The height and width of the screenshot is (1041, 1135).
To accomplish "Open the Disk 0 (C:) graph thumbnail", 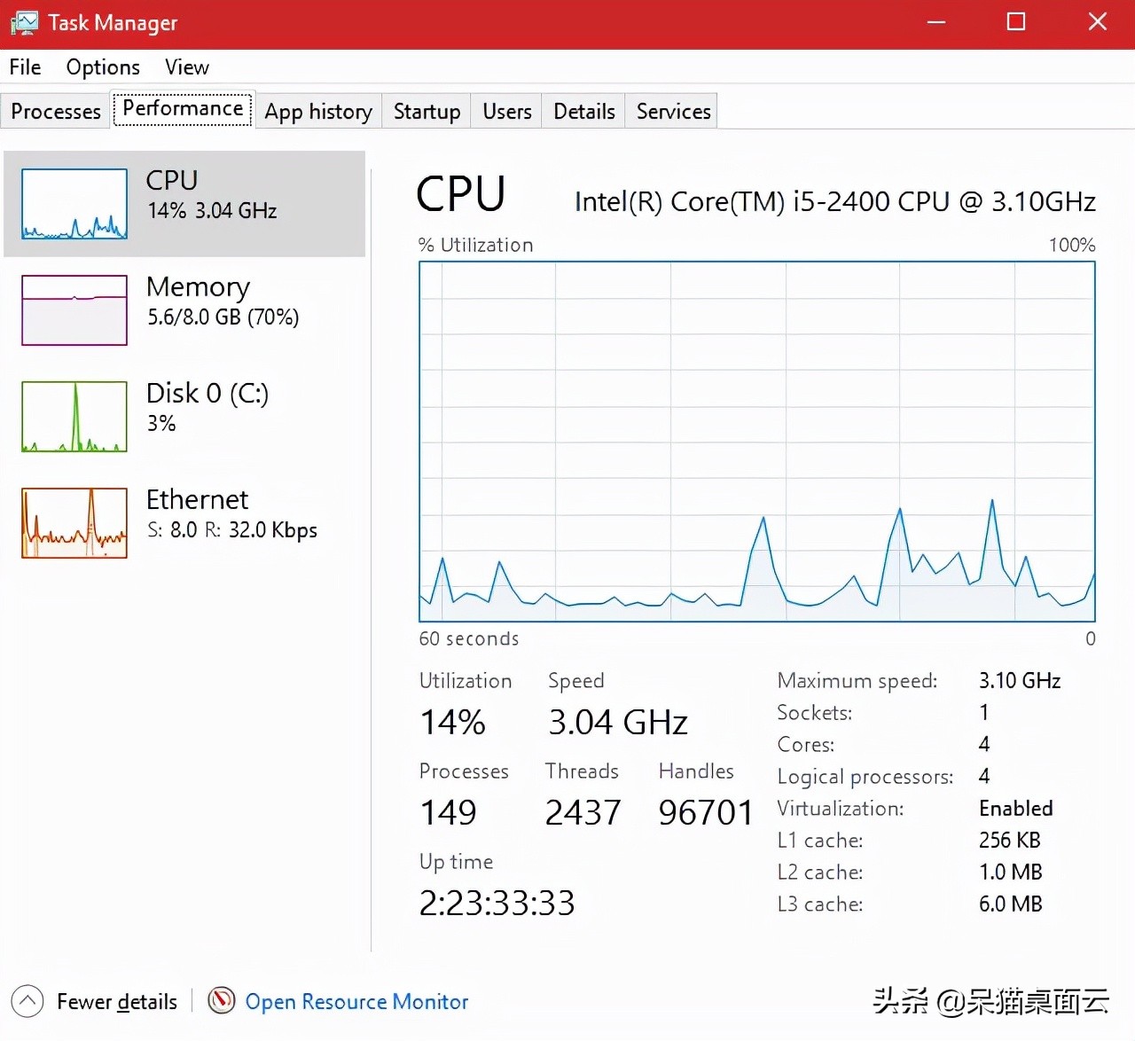I will click(74, 417).
